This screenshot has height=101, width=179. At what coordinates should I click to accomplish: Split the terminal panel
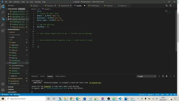coord(163,76)
